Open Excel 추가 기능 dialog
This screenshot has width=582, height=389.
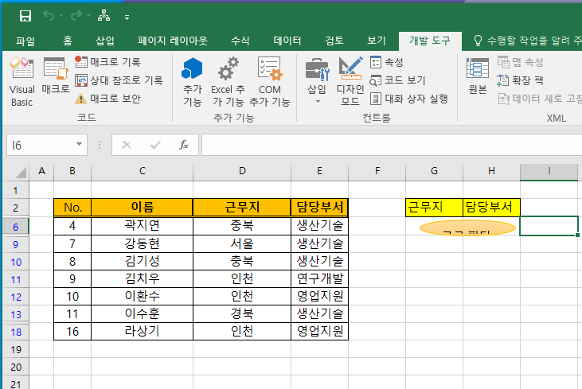click(228, 82)
